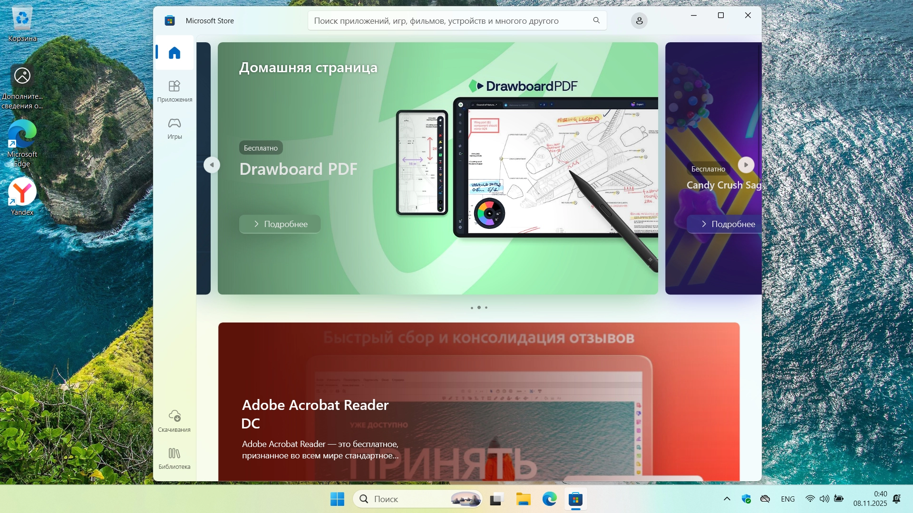This screenshot has width=913, height=513.
Task: Show hidden icons in the system tray
Action: (727, 499)
